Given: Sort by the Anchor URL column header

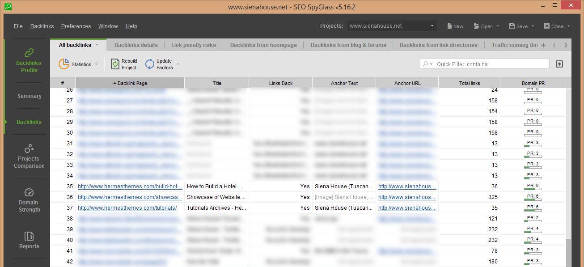Looking at the screenshot, I should point(407,83).
